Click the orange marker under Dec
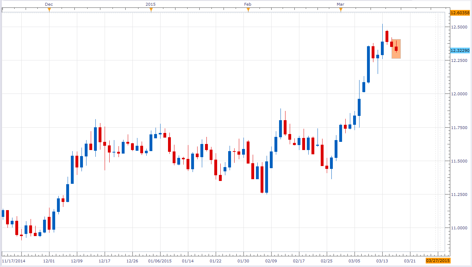Viewport: 472px width, 267px height. pos(49,10)
